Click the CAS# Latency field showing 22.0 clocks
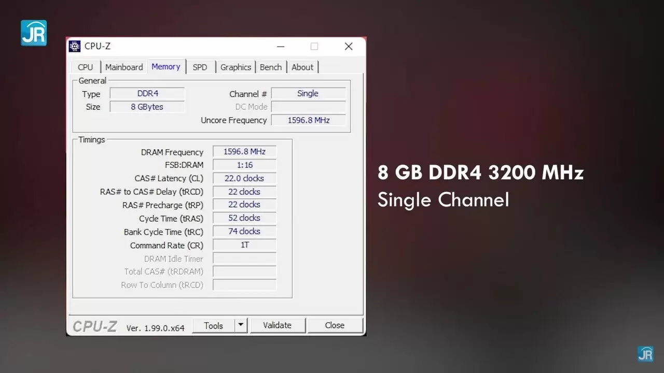 pos(244,178)
